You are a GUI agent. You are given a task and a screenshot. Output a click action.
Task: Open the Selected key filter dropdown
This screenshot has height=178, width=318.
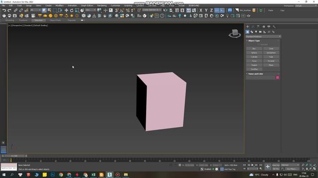[290, 165]
